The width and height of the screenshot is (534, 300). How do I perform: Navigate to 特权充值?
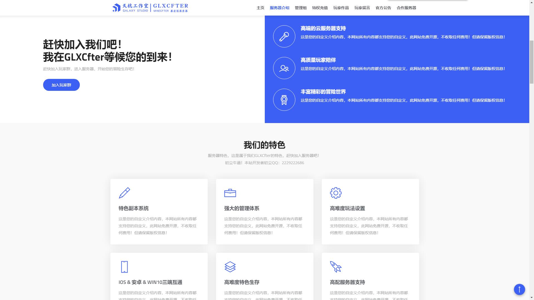coord(320,8)
